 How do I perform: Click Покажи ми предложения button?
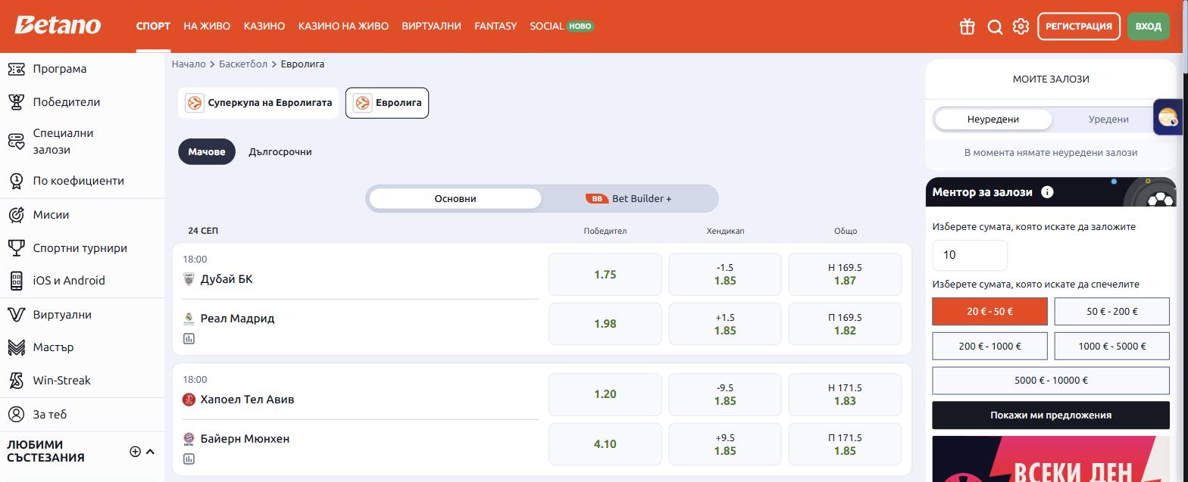click(1051, 415)
